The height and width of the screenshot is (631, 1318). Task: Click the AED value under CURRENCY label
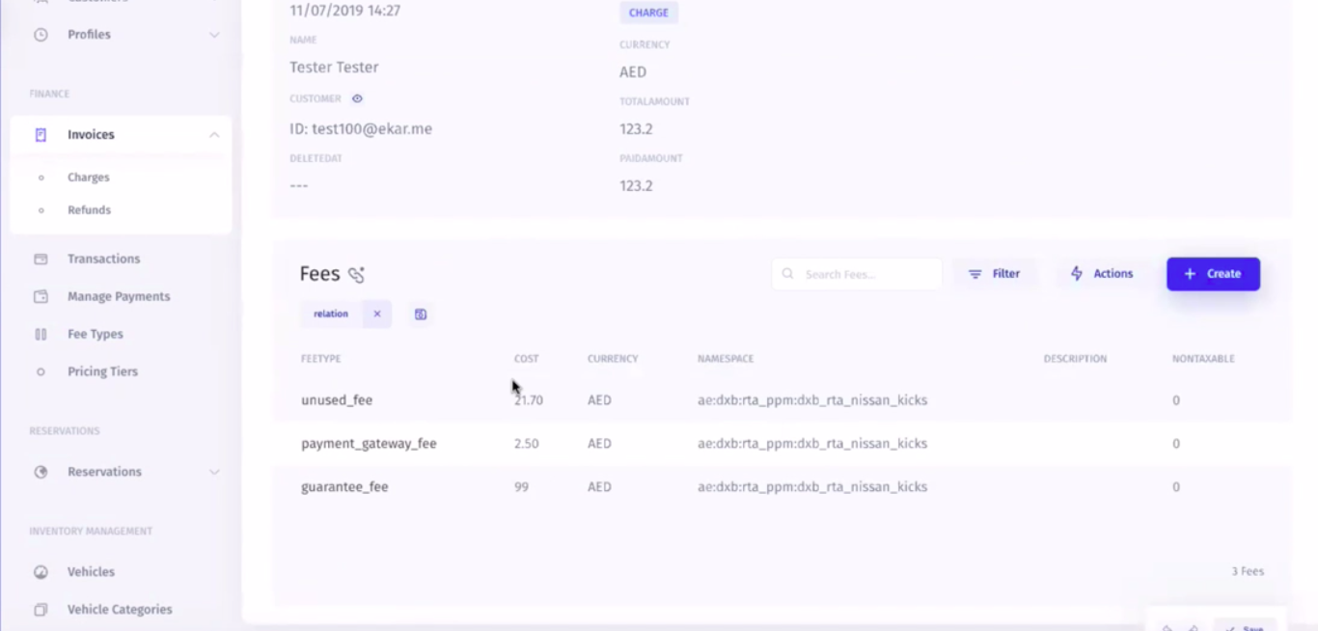pyautogui.click(x=633, y=72)
